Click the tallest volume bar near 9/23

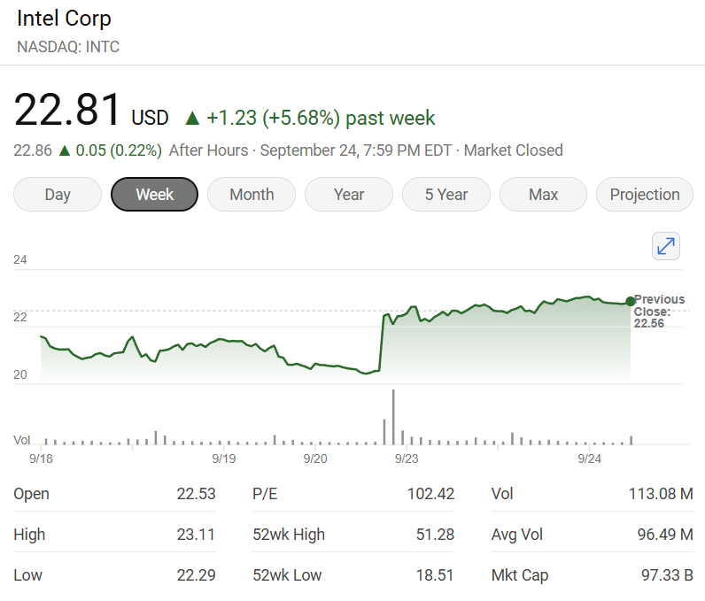coord(393,417)
